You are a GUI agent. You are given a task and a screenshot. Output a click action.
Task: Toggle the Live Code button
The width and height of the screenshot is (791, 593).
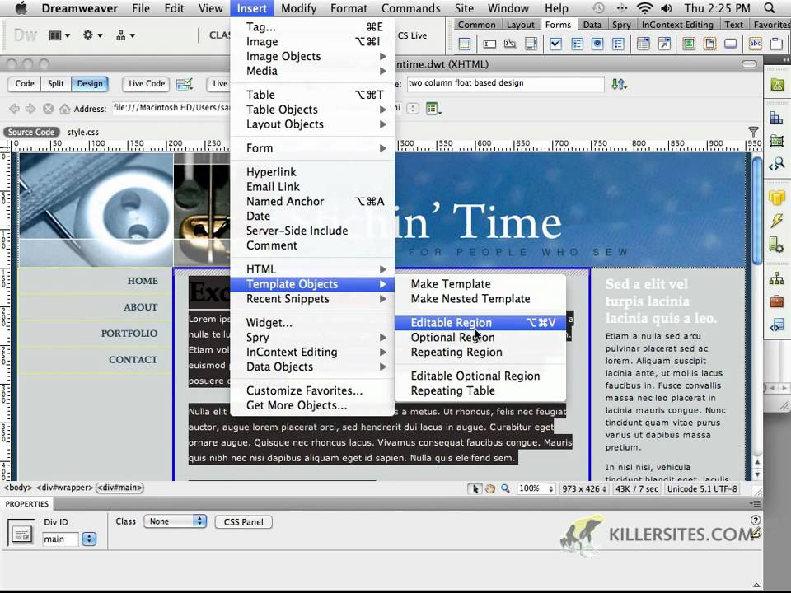tap(147, 84)
